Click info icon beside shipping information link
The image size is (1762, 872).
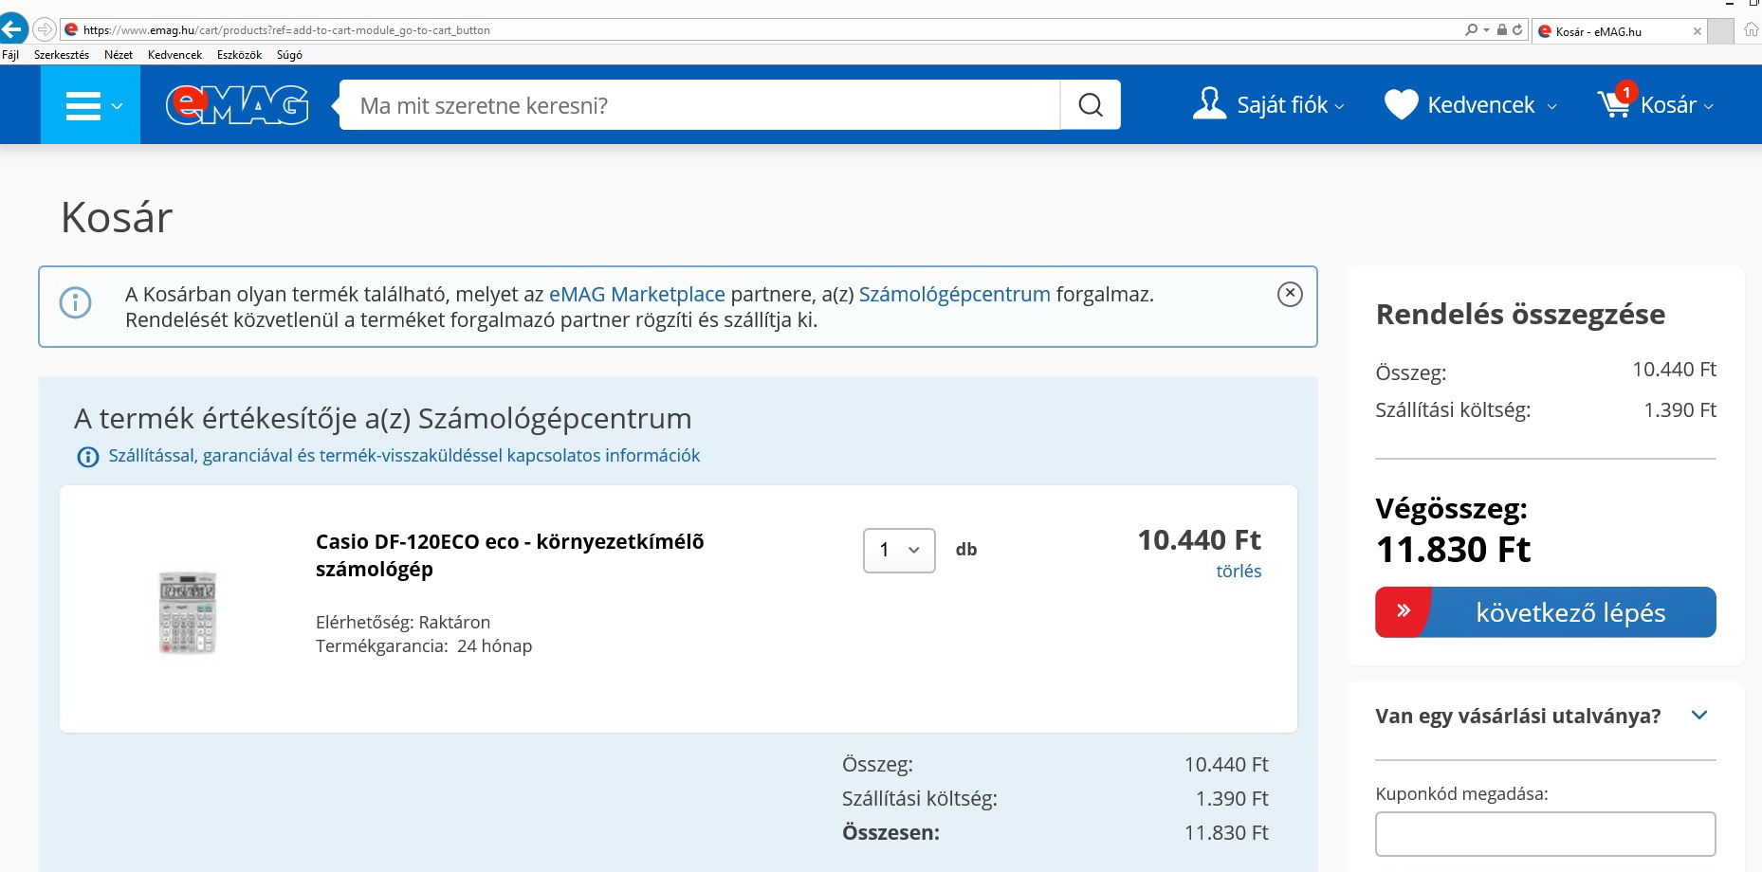coord(87,457)
